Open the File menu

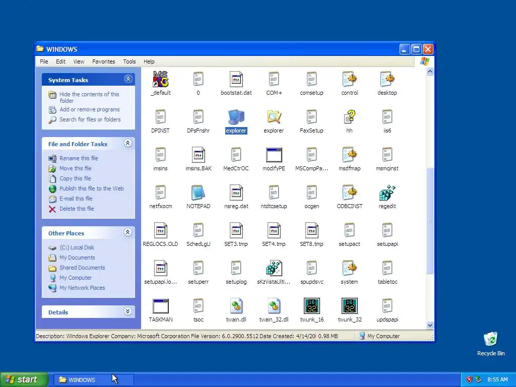click(44, 61)
